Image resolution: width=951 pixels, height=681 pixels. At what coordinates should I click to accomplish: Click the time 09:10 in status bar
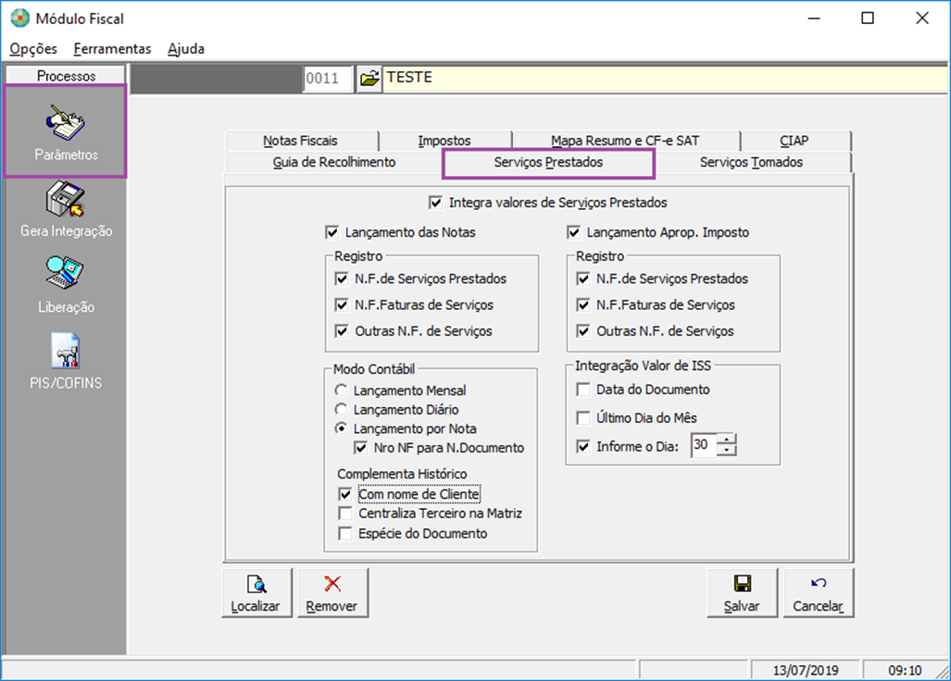click(x=905, y=670)
